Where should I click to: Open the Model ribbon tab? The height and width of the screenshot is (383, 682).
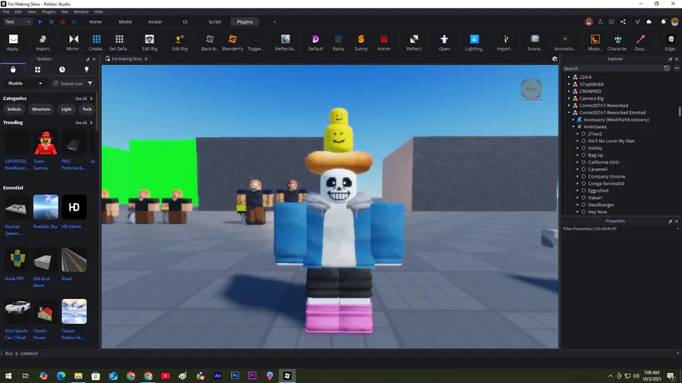coord(125,22)
